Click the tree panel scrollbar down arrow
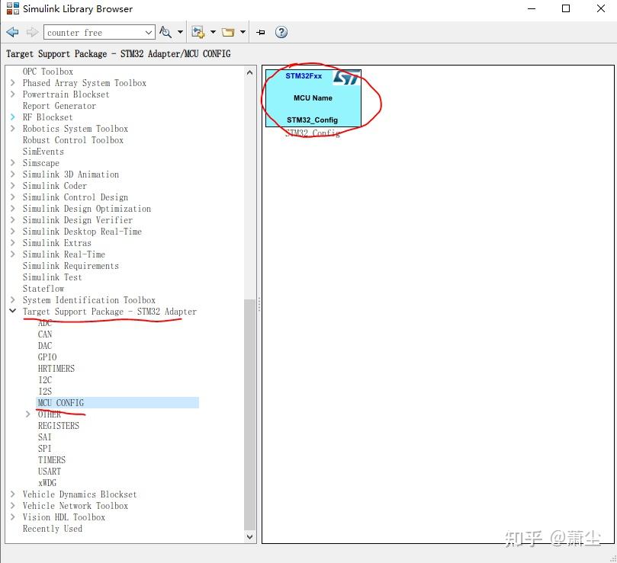Viewport: 617px width, 563px height. (x=249, y=536)
